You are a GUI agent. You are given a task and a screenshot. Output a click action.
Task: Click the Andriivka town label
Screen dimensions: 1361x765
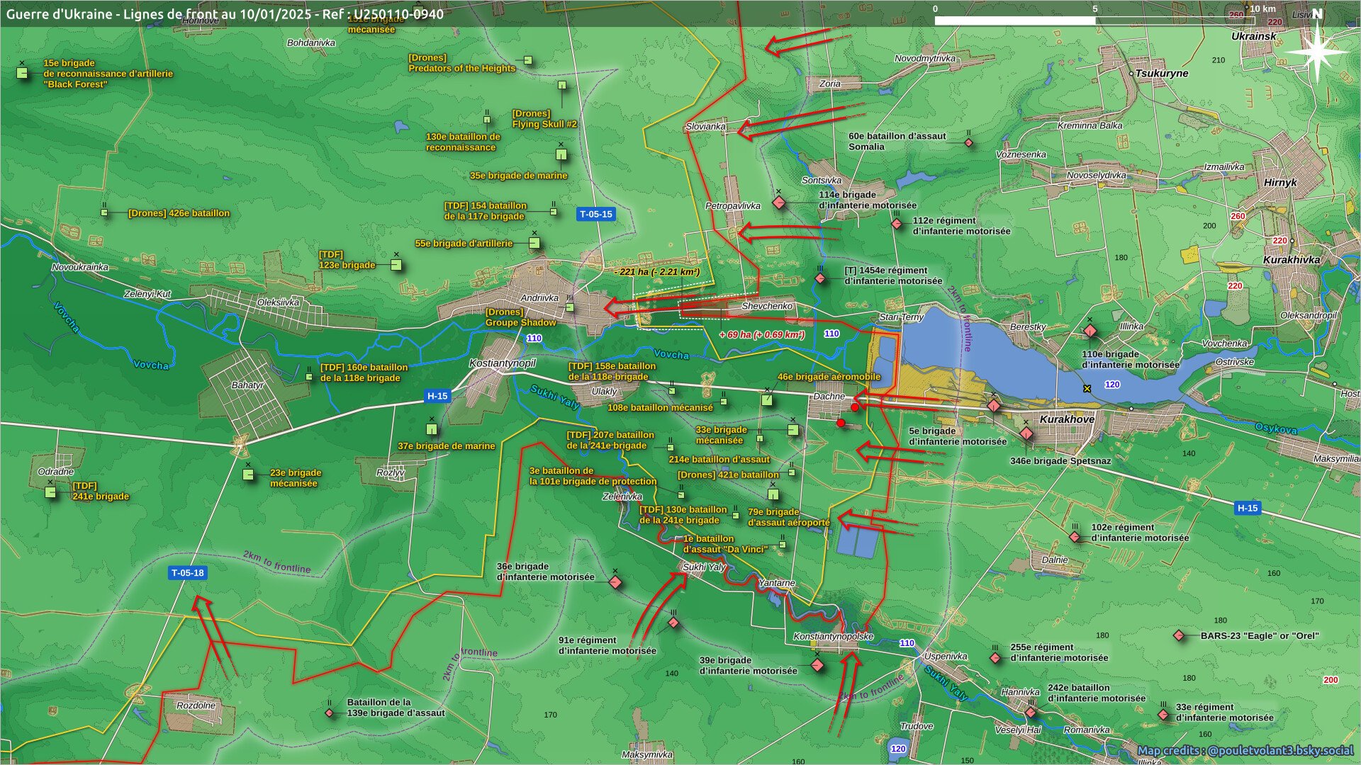(x=539, y=297)
